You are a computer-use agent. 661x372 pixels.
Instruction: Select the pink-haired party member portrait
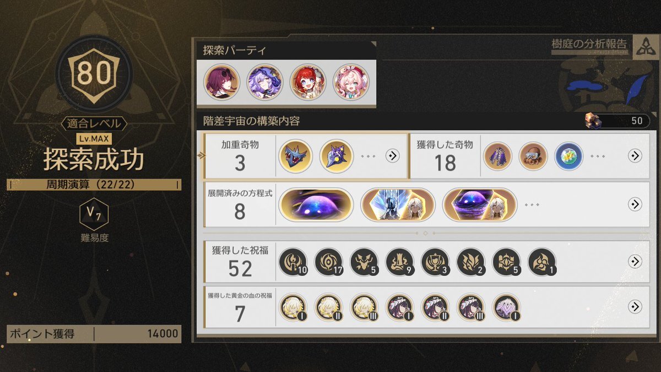tap(351, 82)
